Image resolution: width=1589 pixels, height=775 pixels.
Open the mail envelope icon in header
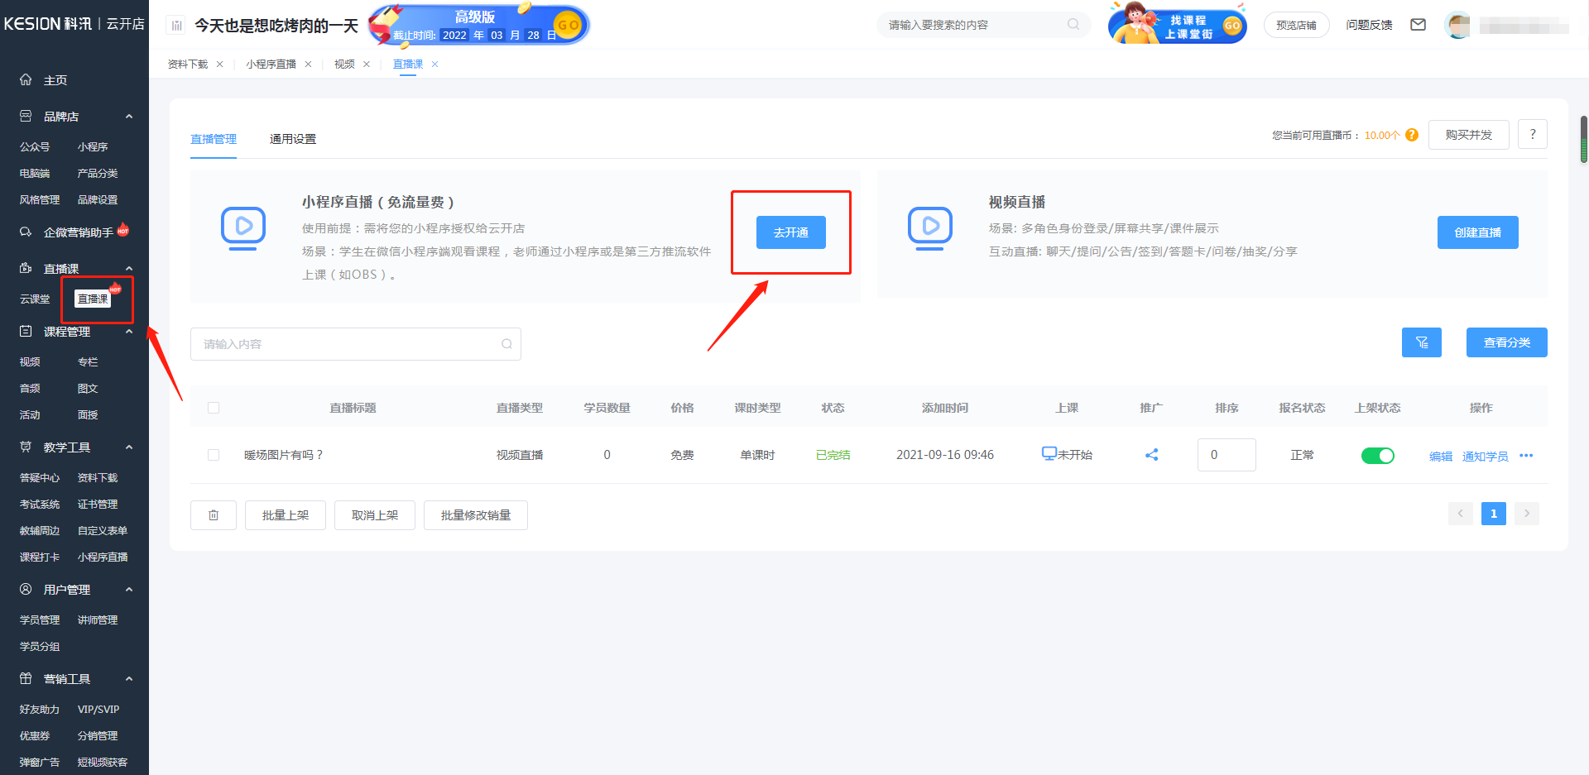click(1418, 25)
